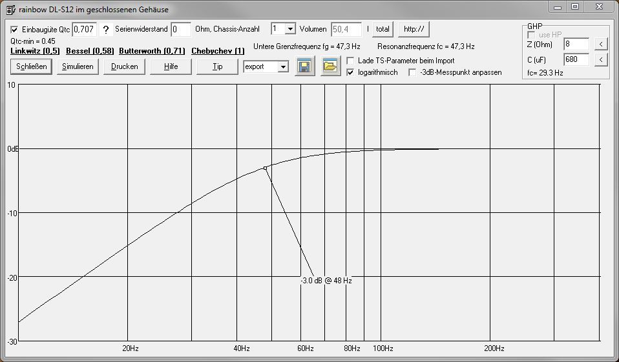The image size is (619, 362).
Task: Click the C (uF) input field
Action: click(x=576, y=59)
